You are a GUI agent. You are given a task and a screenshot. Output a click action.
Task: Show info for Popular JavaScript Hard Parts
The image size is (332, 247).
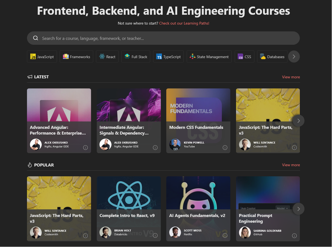85,236
